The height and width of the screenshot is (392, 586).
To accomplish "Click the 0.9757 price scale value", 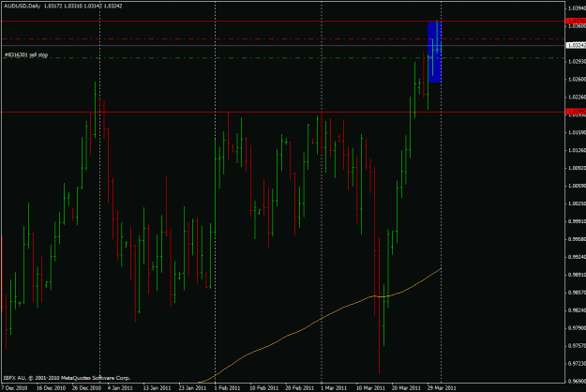I will coord(577,346).
